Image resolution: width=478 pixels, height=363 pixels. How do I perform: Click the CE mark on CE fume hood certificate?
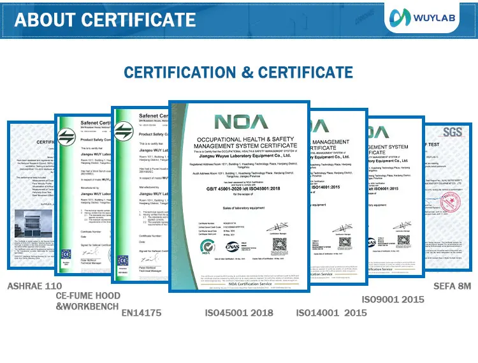[x=66, y=254]
